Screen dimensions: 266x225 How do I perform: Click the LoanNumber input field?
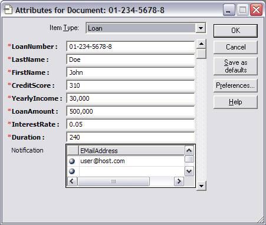coord(130,47)
